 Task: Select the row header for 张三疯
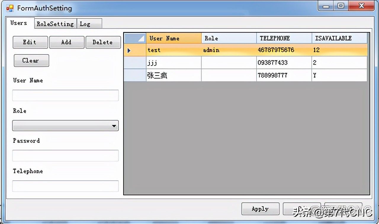[135, 75]
